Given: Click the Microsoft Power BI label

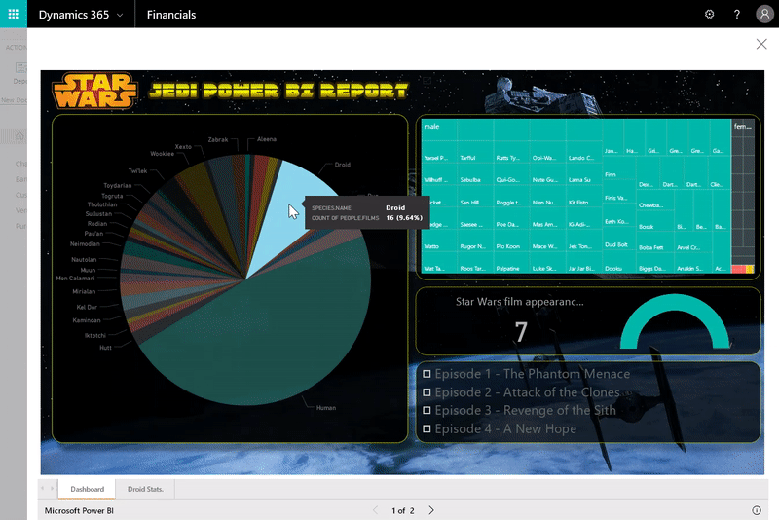Looking at the screenshot, I should (79, 510).
